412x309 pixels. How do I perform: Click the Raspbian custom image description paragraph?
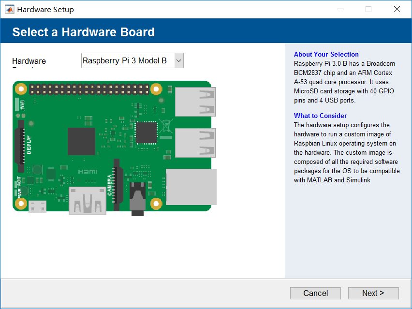pyautogui.click(x=347, y=152)
